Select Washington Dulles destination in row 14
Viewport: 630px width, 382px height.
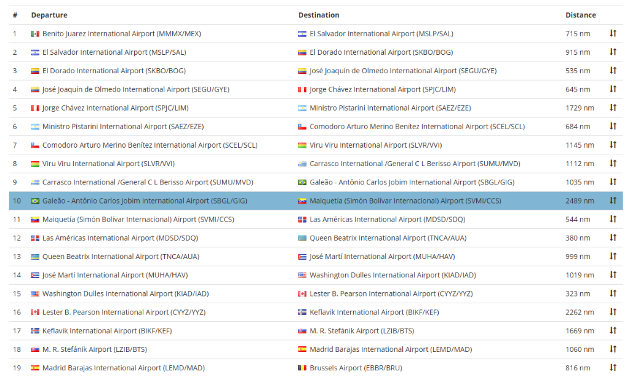(393, 275)
